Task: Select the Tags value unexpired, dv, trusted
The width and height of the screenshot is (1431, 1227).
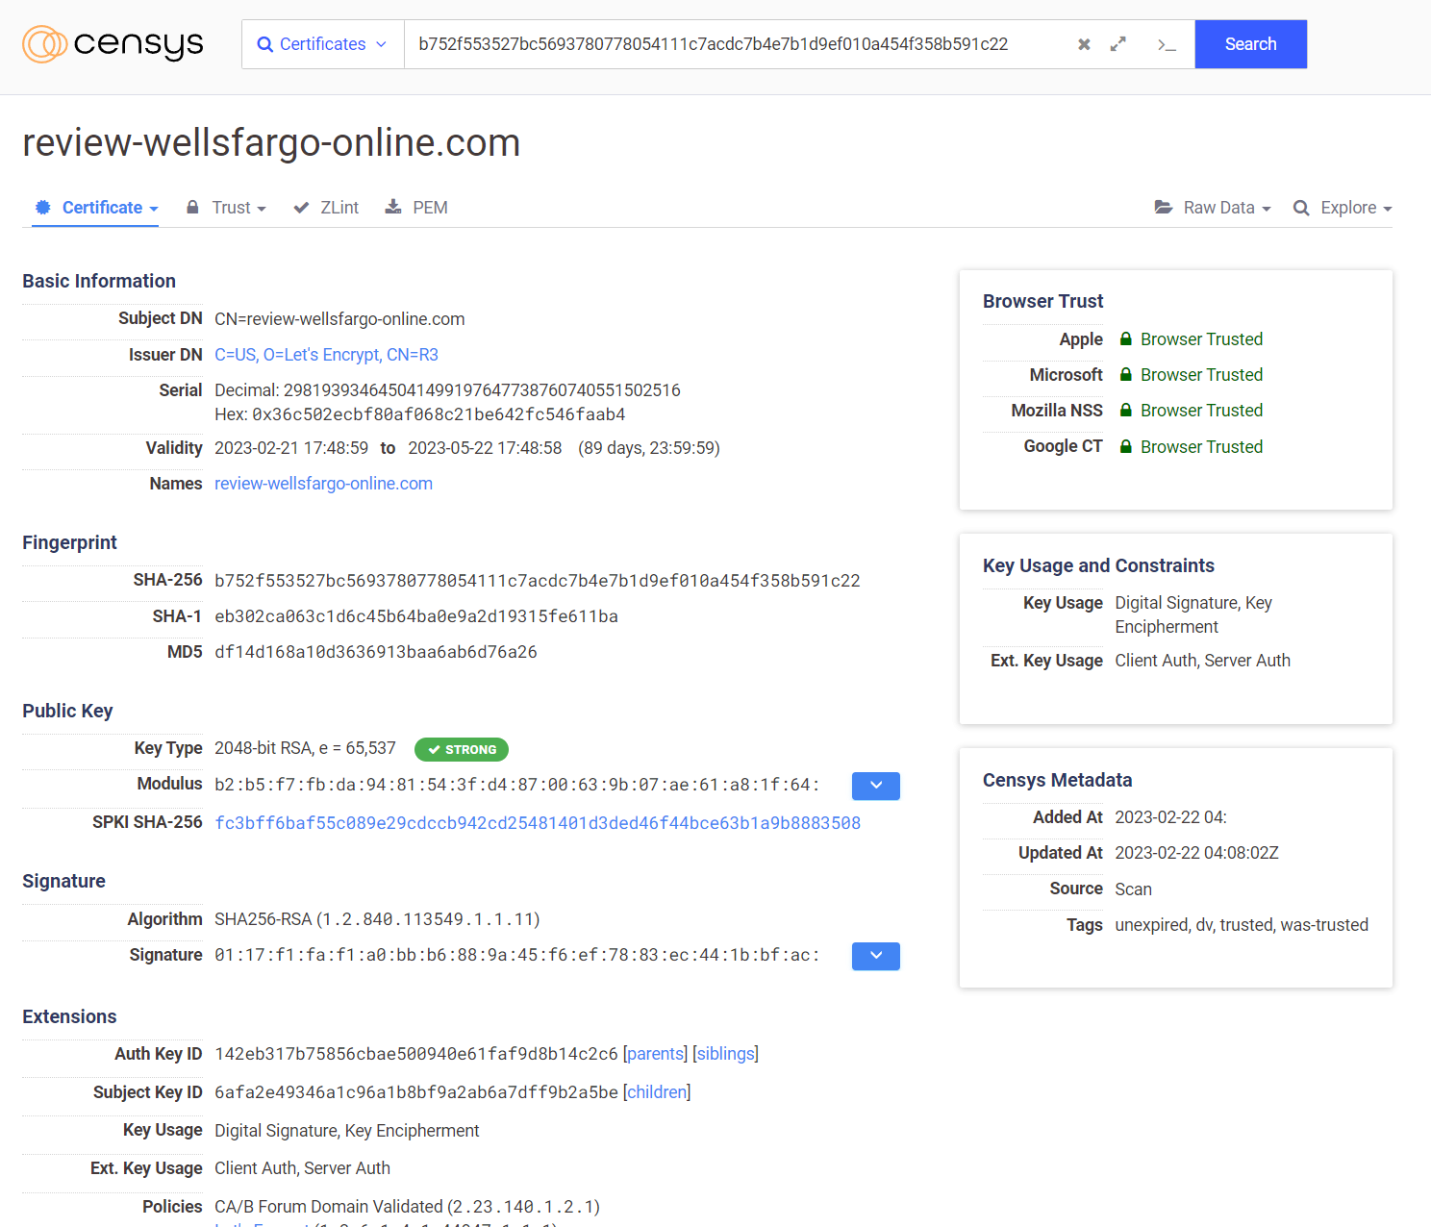Action: click(1242, 925)
